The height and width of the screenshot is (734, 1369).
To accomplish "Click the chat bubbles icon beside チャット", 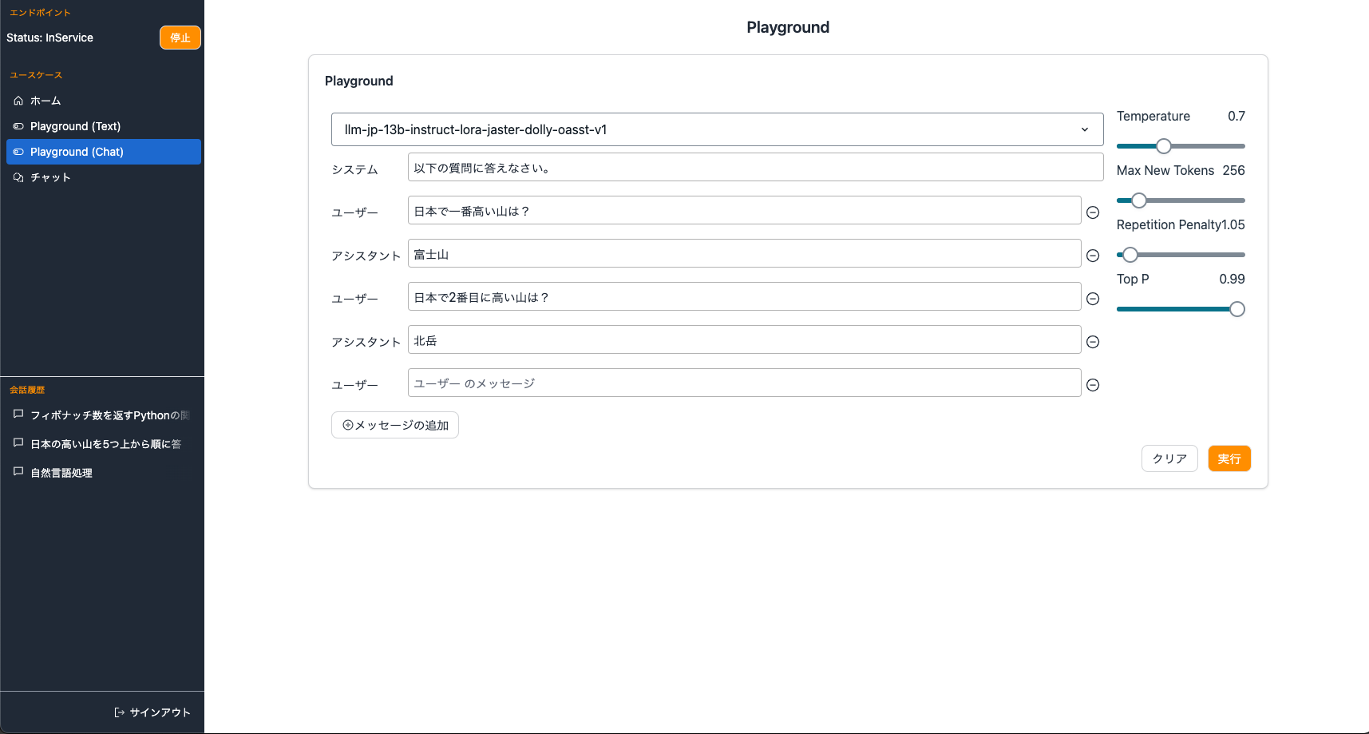I will click(18, 177).
